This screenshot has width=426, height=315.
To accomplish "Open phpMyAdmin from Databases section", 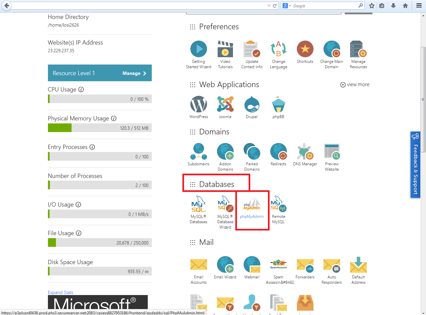I will click(252, 209).
